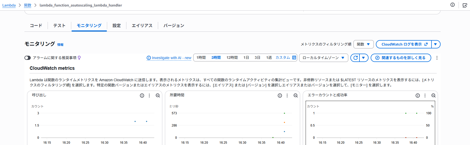Toggle アラームに関する推奨事項 switch
The width and height of the screenshot is (470, 145).
(28, 58)
